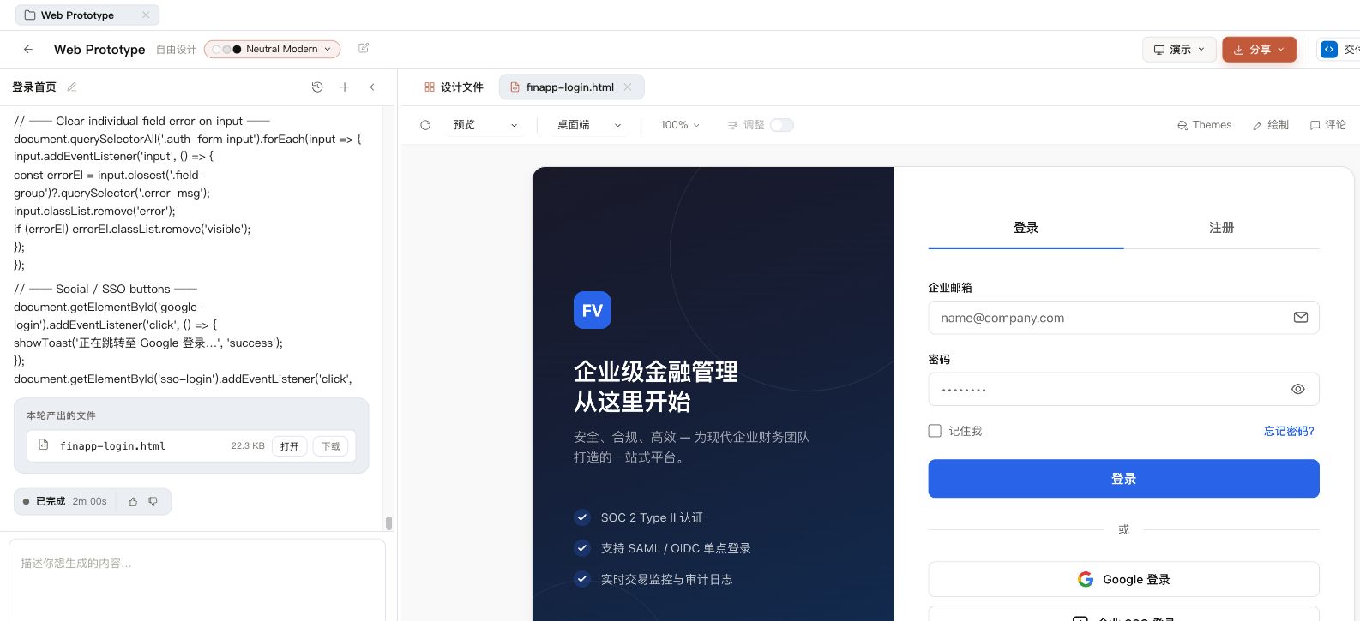
Task: Click the finapp-login.html file name in chat
Action: point(112,445)
